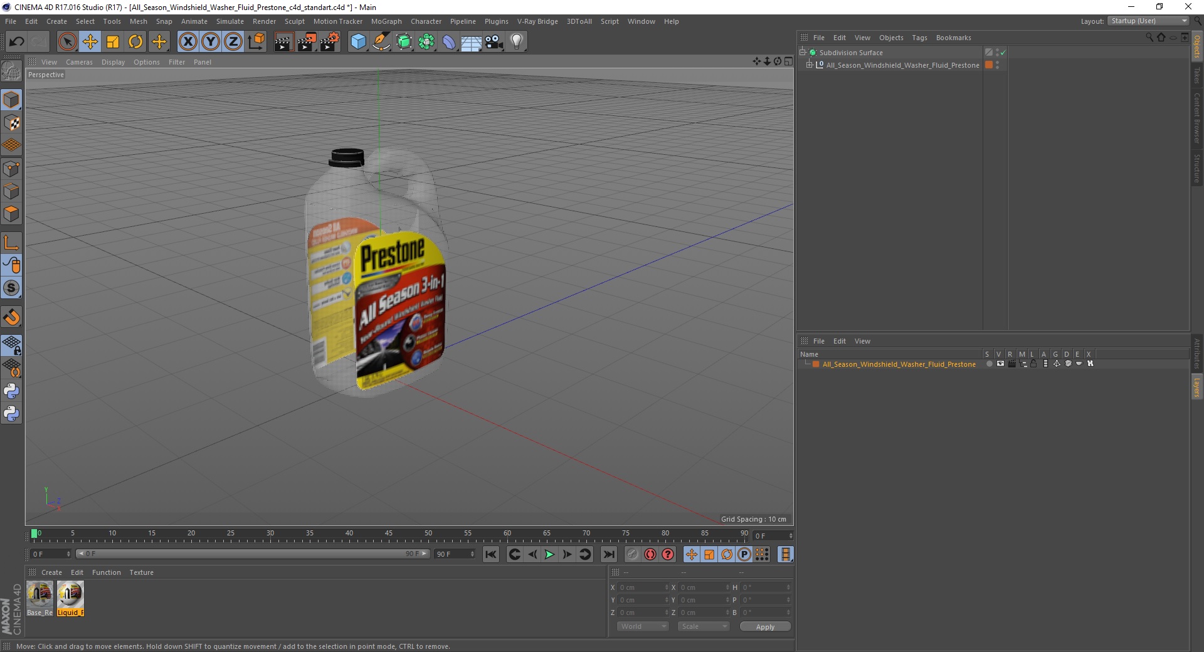The height and width of the screenshot is (652, 1204).
Task: Add a light object
Action: tap(517, 42)
